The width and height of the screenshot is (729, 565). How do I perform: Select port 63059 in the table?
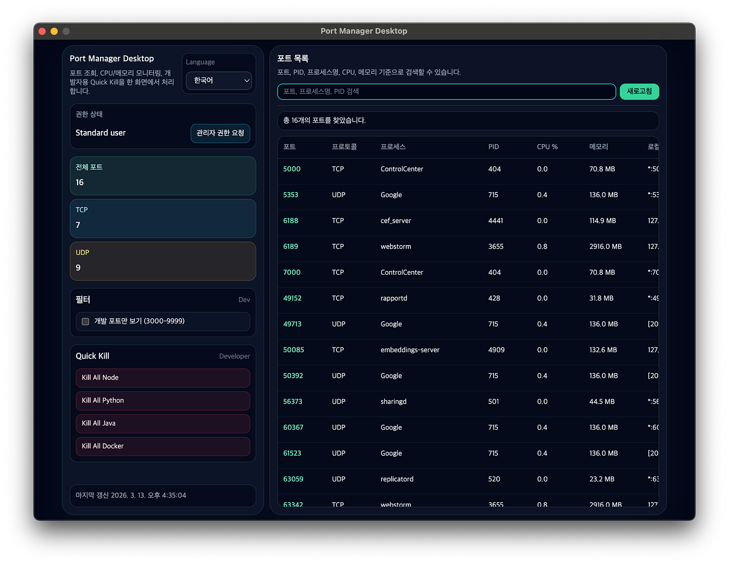(293, 479)
